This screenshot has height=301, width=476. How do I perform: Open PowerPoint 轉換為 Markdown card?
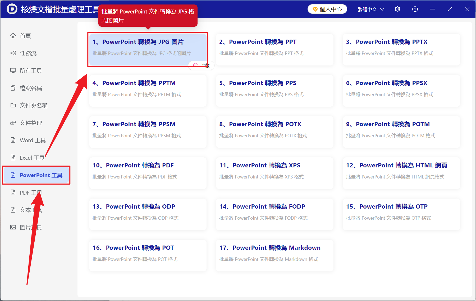point(274,256)
